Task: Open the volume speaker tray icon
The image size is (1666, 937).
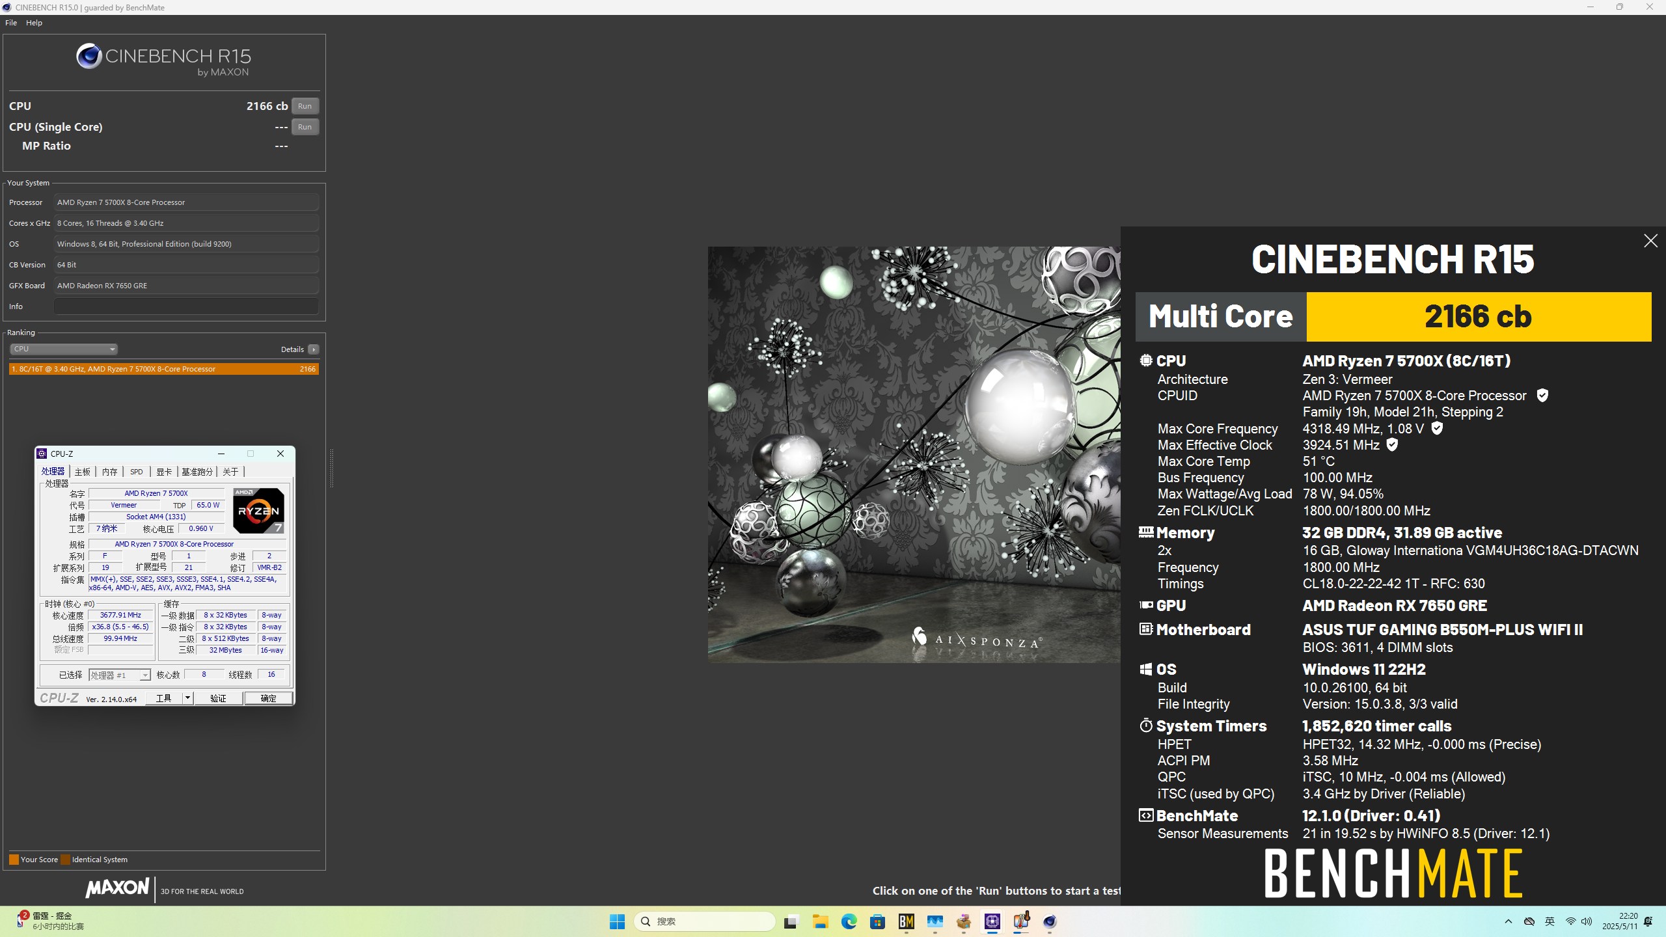Action: (1587, 921)
